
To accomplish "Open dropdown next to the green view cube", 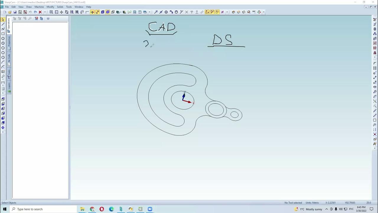I will (x=121, y=12).
